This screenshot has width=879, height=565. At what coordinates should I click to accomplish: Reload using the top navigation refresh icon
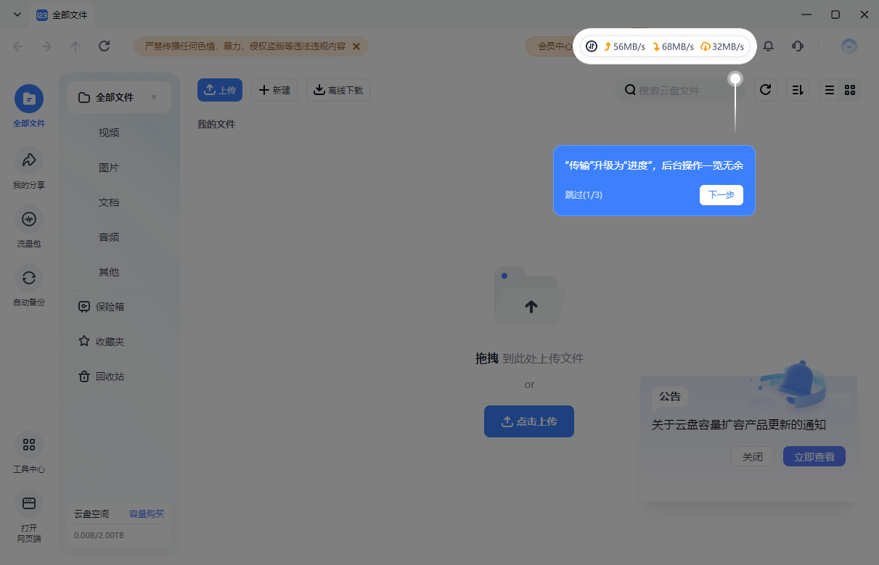point(104,46)
